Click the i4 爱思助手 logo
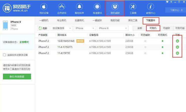This screenshot has height=112, width=186. 16,8
